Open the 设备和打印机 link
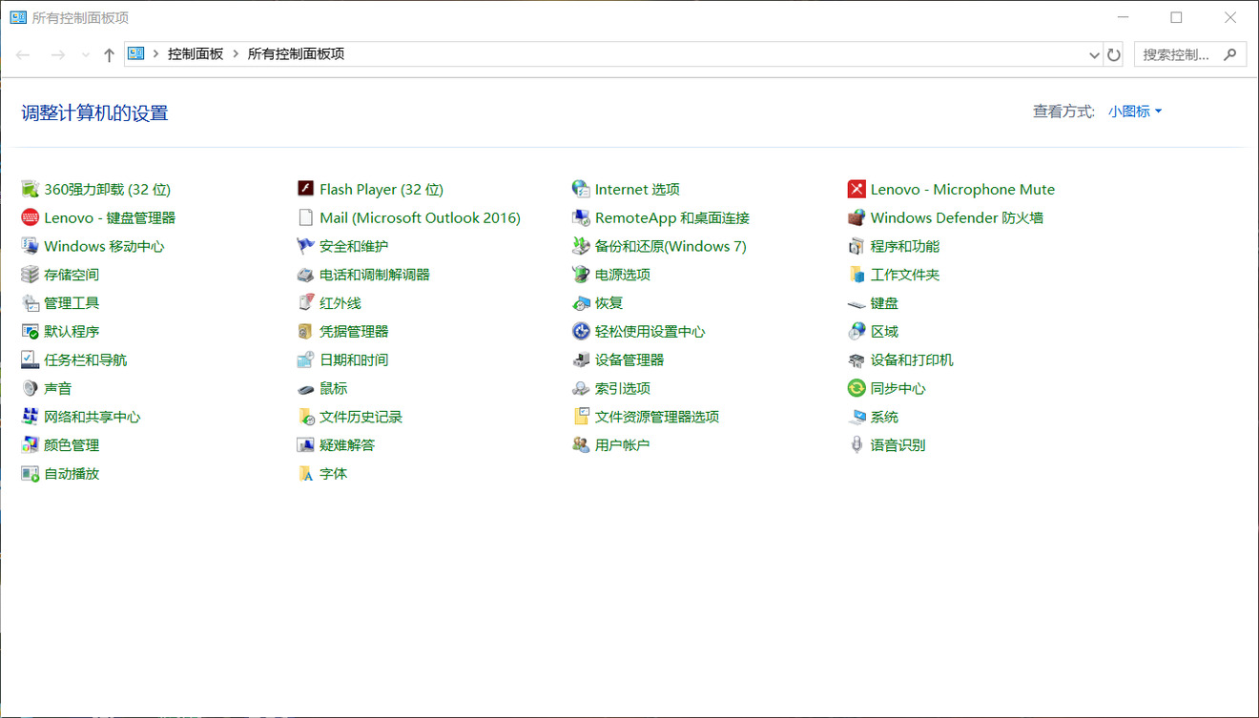The height and width of the screenshot is (718, 1259). [x=912, y=360]
